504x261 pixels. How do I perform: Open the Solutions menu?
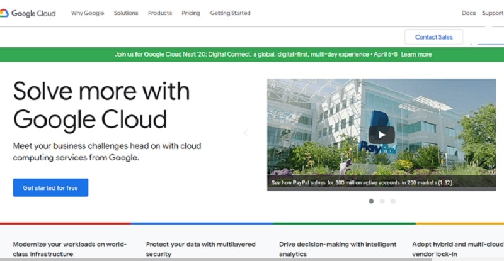pyautogui.click(x=126, y=13)
